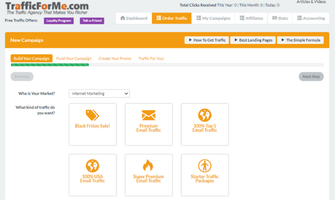Click the Next Step button

click(311, 76)
